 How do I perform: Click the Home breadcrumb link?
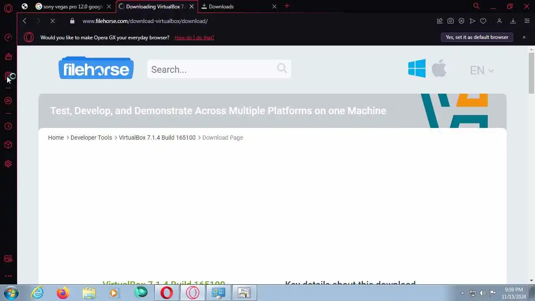56,138
